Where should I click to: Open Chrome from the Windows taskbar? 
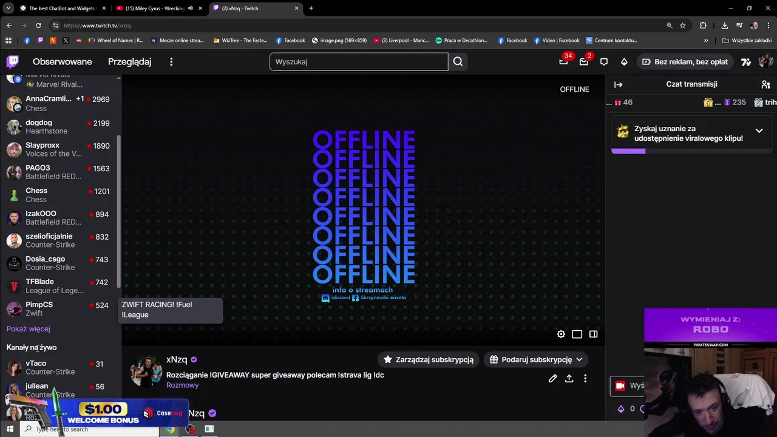(171, 429)
